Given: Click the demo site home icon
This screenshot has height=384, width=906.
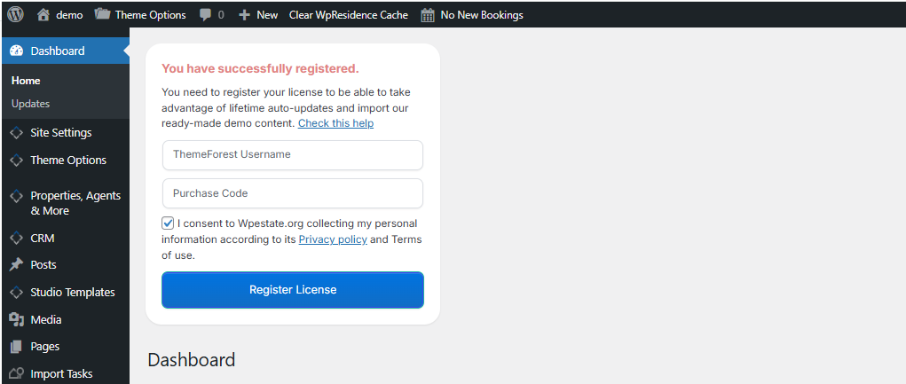Looking at the screenshot, I should [43, 14].
